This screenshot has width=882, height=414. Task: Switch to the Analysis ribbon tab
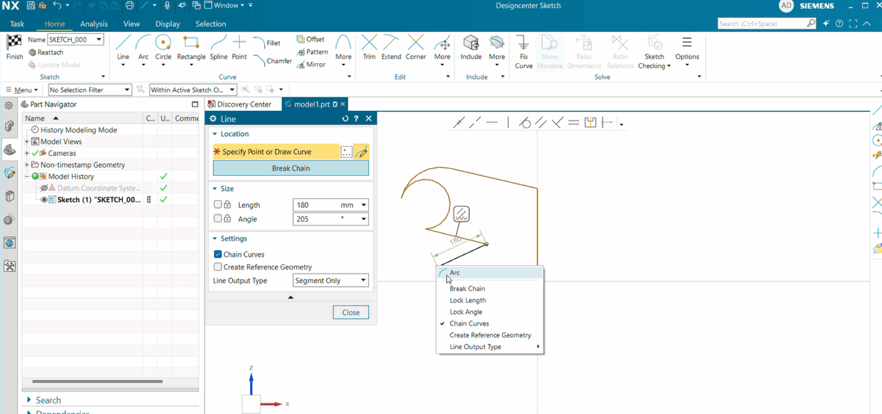94,24
